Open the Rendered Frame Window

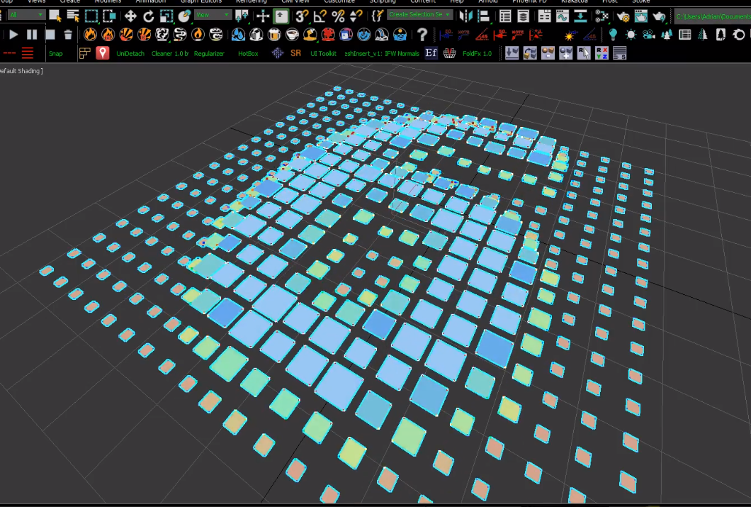641,16
